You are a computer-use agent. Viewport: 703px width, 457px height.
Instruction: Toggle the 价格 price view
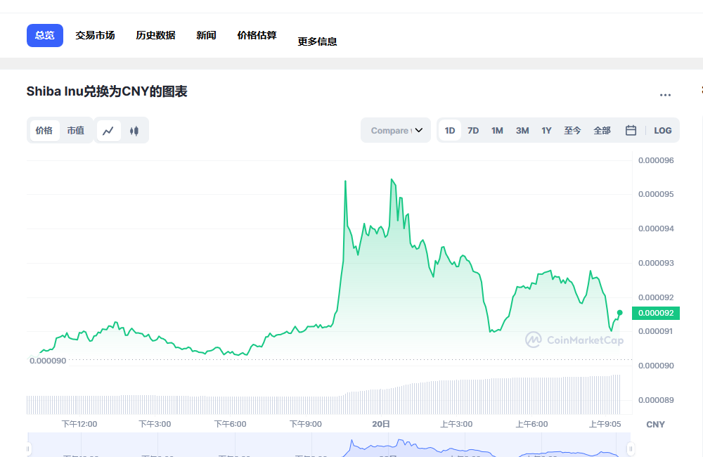(44, 131)
